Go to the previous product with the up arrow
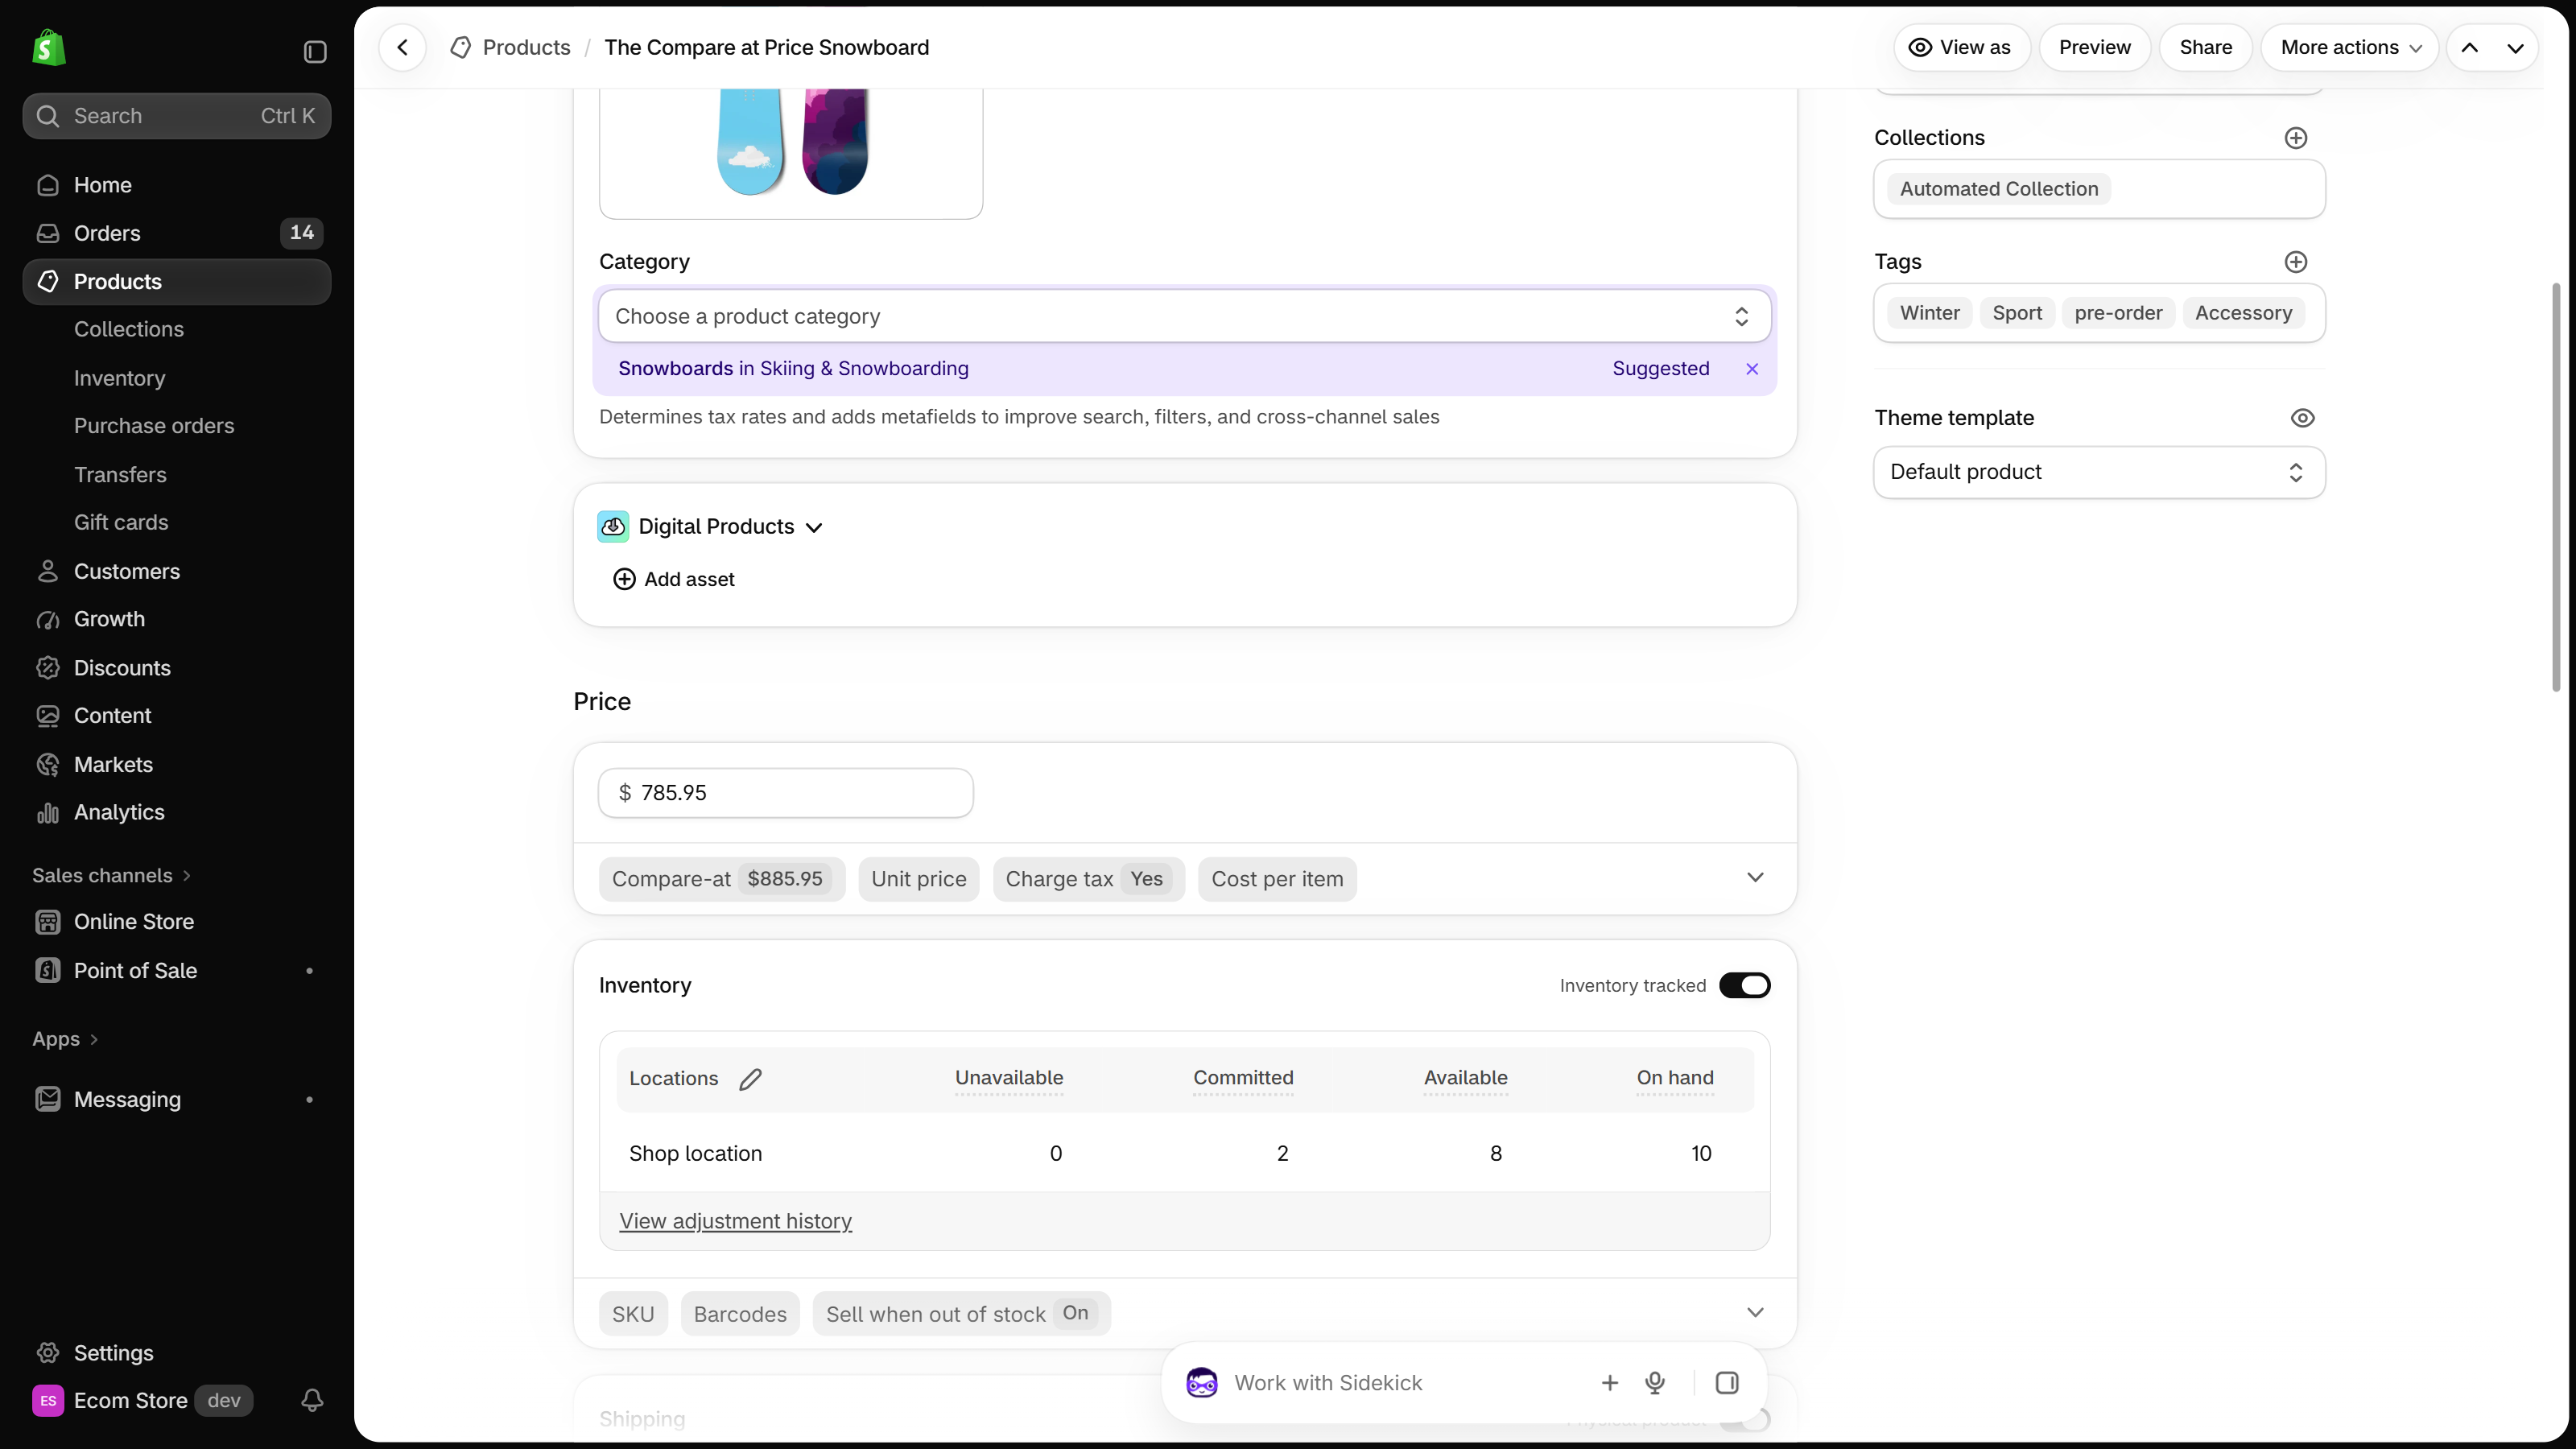 (2469, 48)
